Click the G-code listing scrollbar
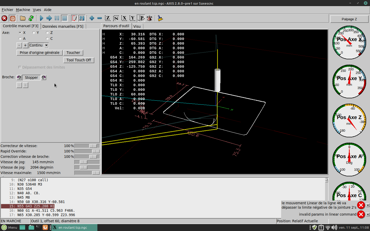The width and height of the screenshot is (370, 231). 327,198
